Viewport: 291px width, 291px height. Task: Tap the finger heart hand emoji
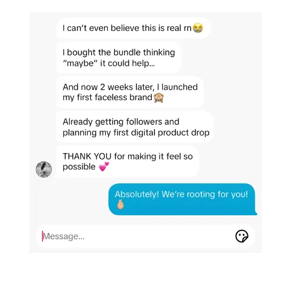[120, 204]
